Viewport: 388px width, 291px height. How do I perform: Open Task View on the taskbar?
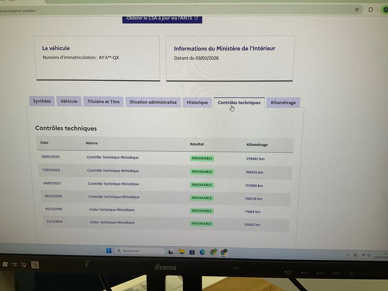(x=171, y=252)
